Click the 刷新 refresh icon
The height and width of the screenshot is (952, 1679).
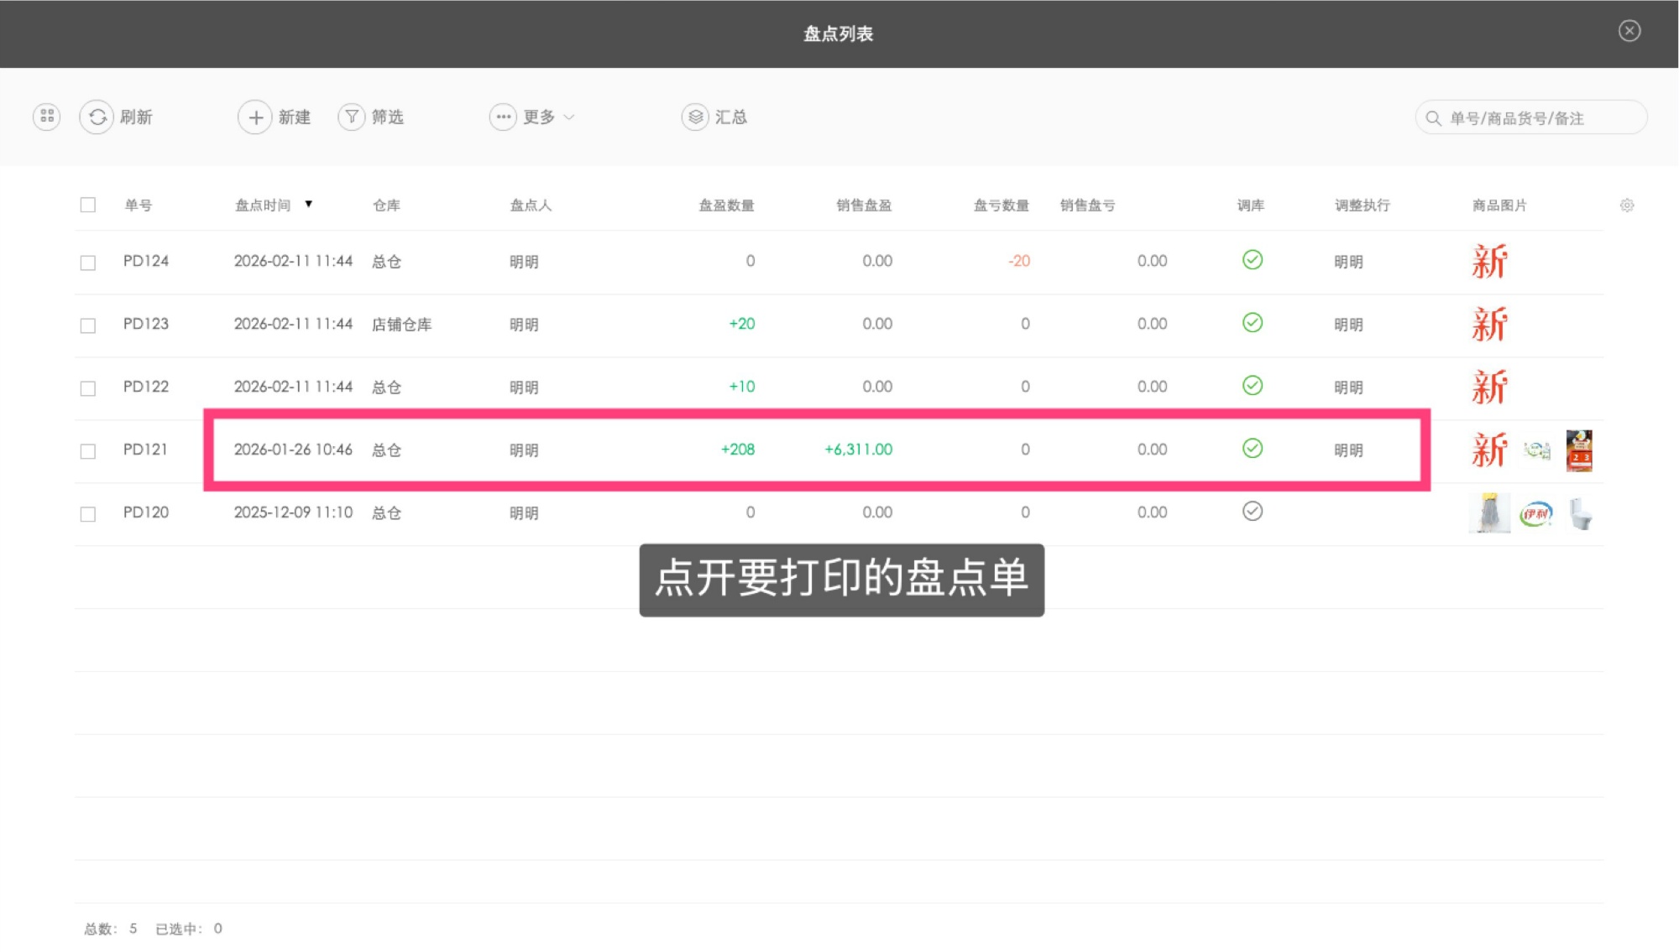[97, 117]
